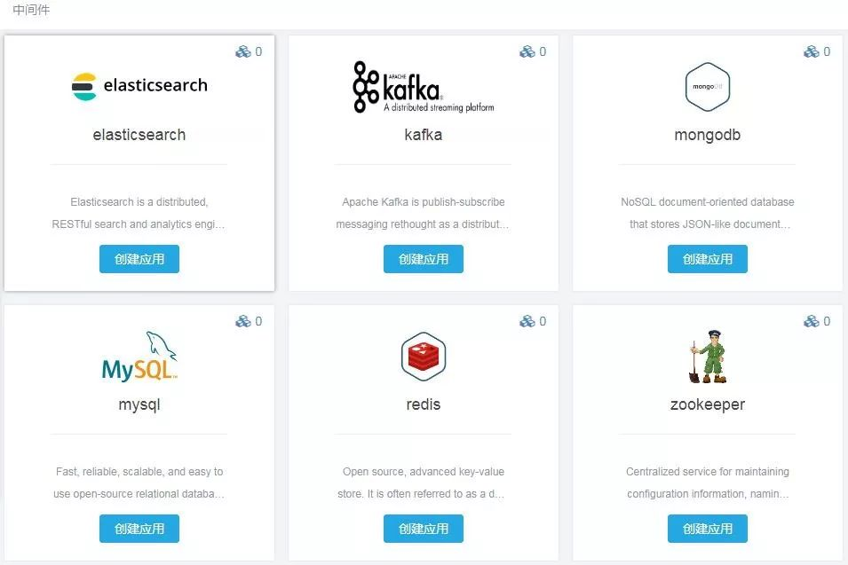Create a mongodb application
The height and width of the screenshot is (565, 848).
point(708,259)
